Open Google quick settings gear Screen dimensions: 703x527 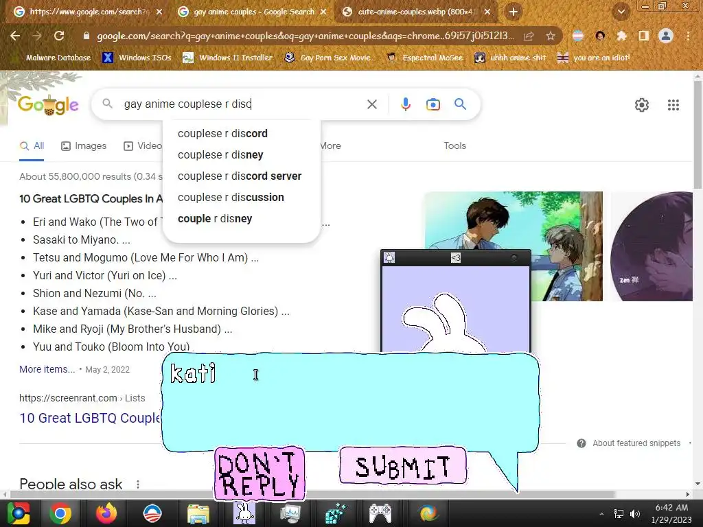642,105
